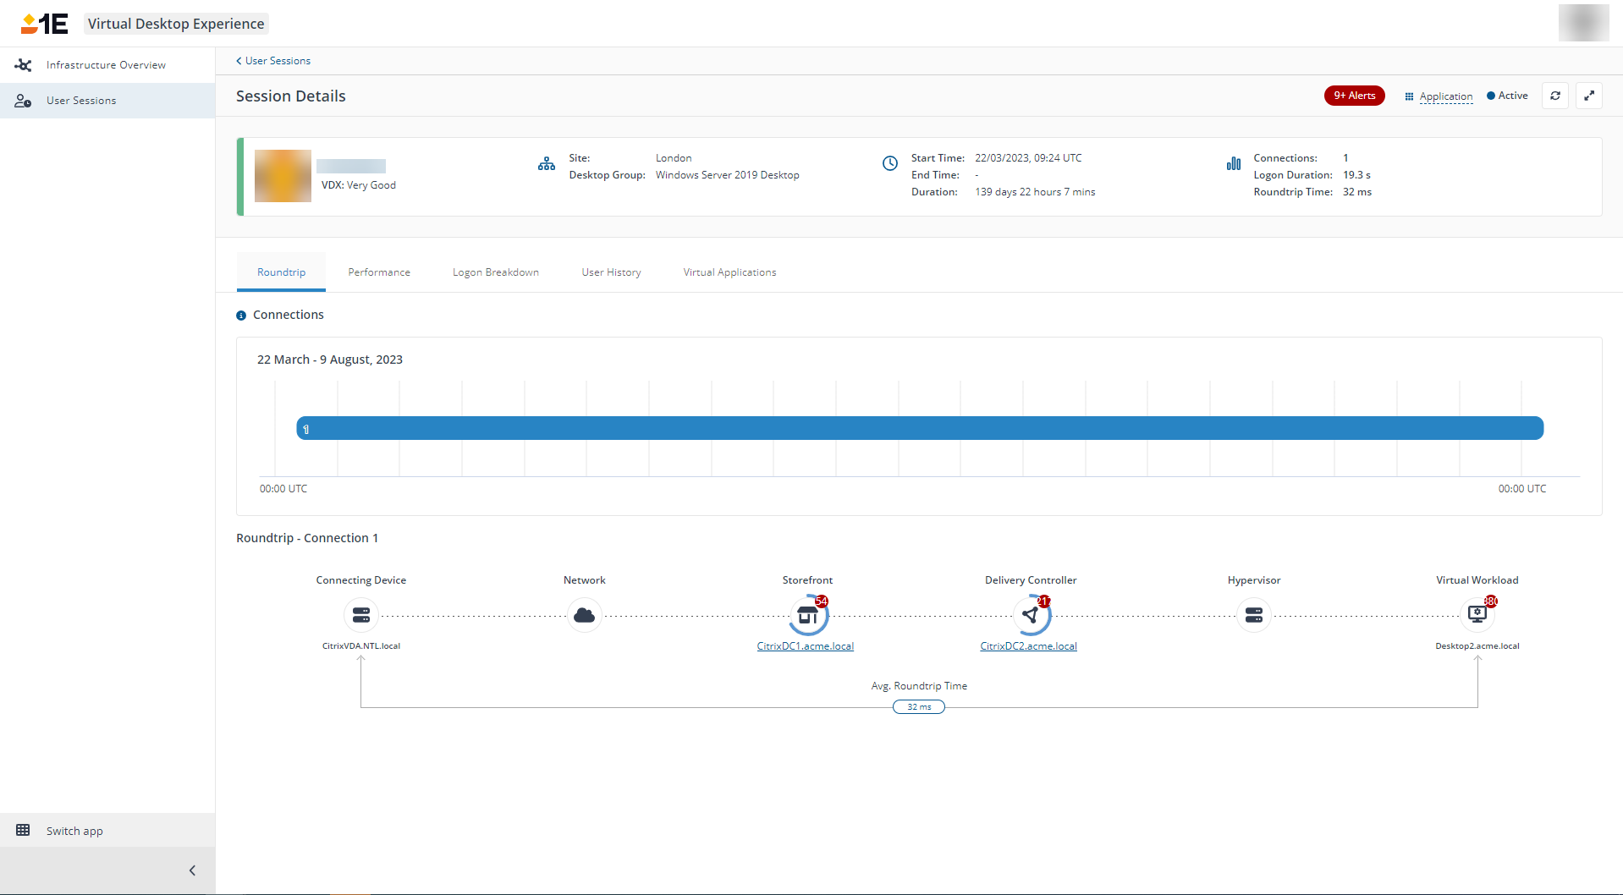Image resolution: width=1623 pixels, height=895 pixels.
Task: Click the Start Time 22/03/2023 value
Action: (1028, 158)
